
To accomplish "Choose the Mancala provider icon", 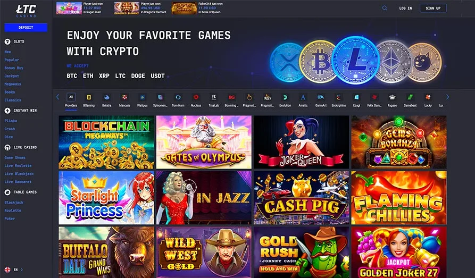I will [x=124, y=97].
